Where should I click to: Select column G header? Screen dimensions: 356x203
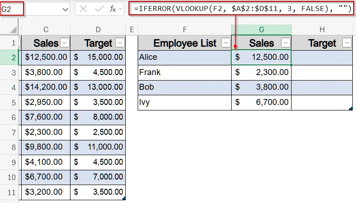tap(261, 30)
